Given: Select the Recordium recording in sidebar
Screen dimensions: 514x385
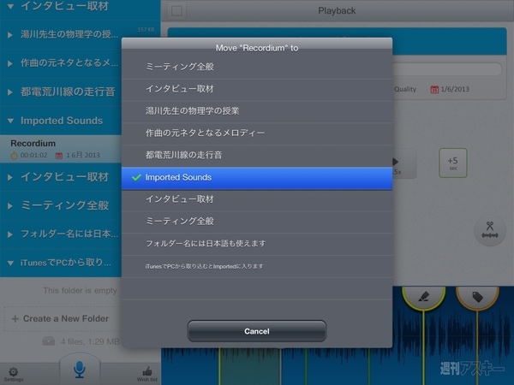Looking at the screenshot, I should [61, 149].
